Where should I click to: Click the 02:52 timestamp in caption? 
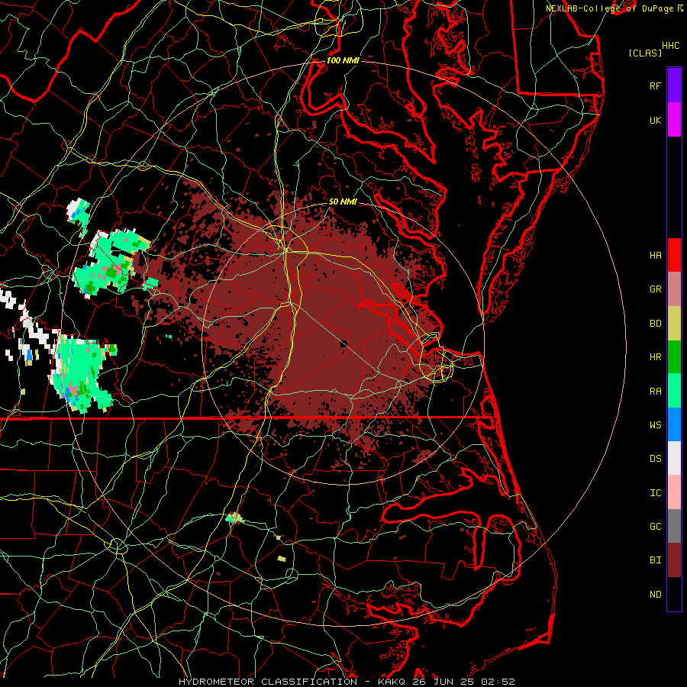498,682
